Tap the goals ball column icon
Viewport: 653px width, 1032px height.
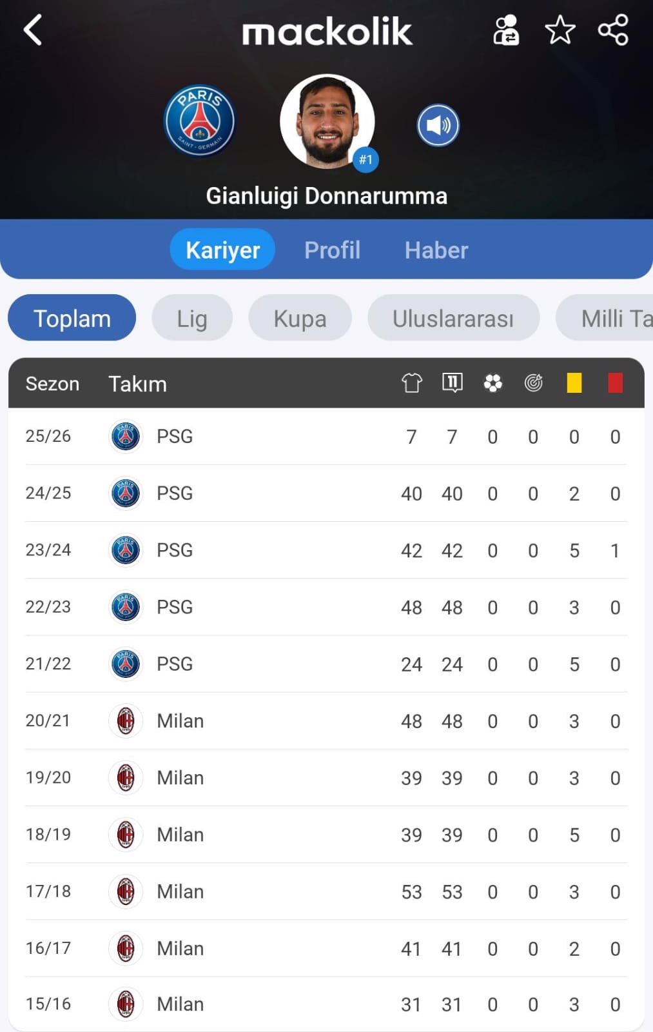coord(493,383)
